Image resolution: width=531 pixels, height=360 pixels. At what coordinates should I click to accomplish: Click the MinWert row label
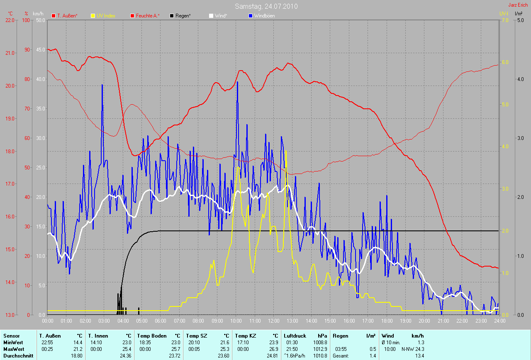click(x=13, y=342)
